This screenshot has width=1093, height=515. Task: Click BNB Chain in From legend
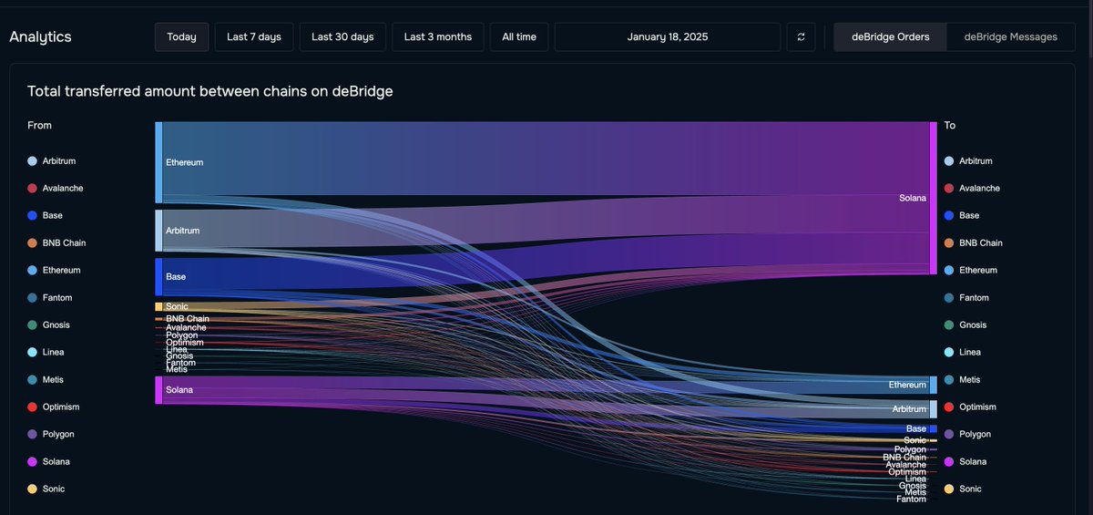point(56,243)
